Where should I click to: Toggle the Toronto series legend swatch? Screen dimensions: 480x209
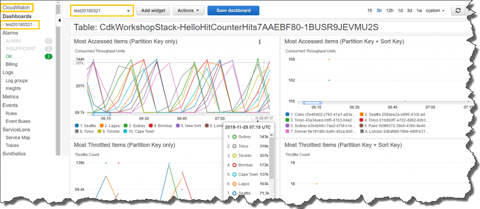click(99, 131)
